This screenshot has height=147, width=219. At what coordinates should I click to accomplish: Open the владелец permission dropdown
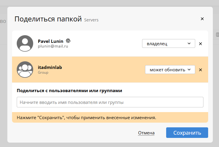(169, 43)
